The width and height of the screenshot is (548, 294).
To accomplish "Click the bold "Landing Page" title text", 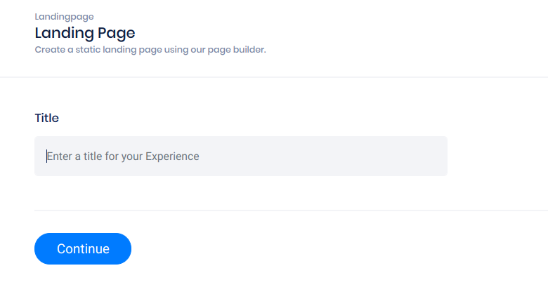I will [84, 32].
